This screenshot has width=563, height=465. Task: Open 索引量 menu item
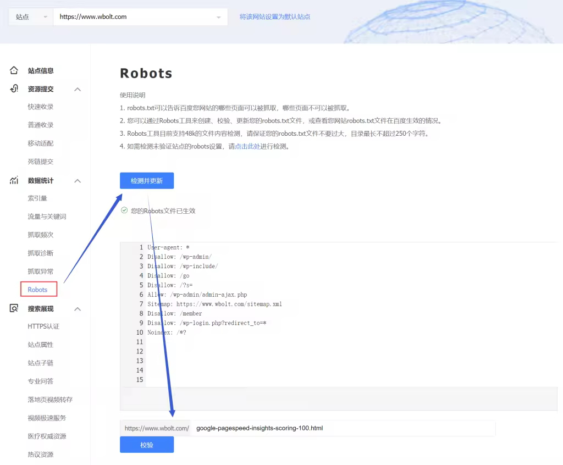coord(37,198)
